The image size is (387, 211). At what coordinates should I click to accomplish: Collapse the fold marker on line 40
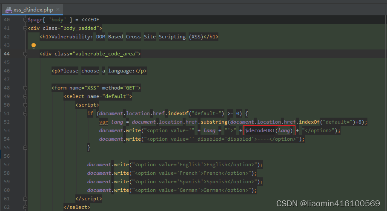tap(25, 20)
